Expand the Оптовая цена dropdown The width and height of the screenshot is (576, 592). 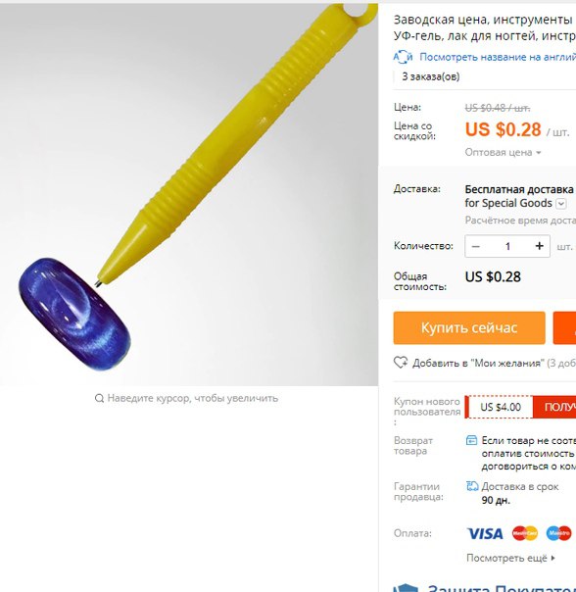coord(503,153)
